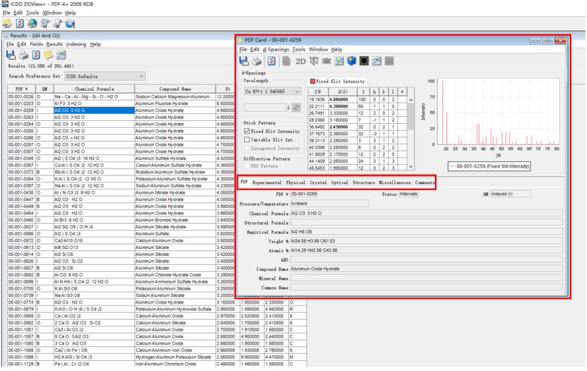Click the plain scroll icon in main toolbar
Image resolution: width=587 pixels, height=371 pixels.
pyautogui.click(x=57, y=24)
